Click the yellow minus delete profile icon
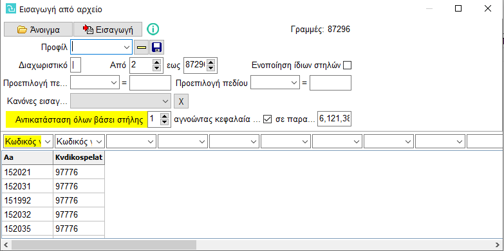504x251 pixels. pyautogui.click(x=141, y=48)
